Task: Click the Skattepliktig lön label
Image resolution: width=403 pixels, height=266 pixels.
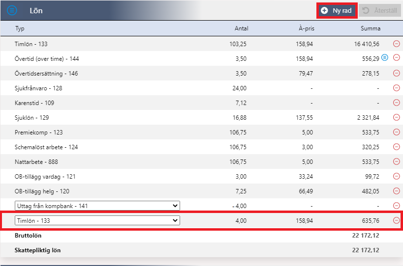Action: tap(37, 250)
